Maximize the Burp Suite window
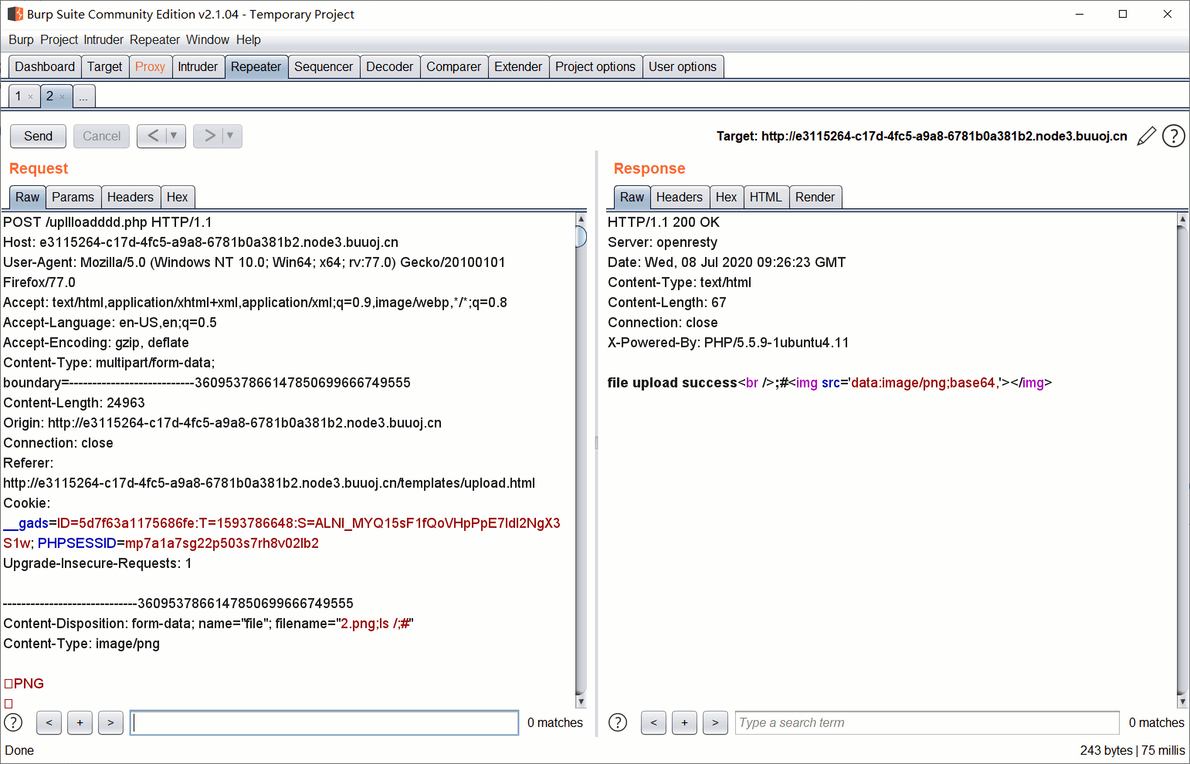The width and height of the screenshot is (1190, 764). click(x=1123, y=14)
